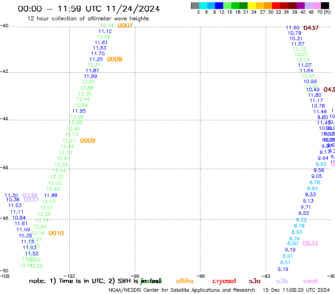Click the wave height value 8.22

pyautogui.click(x=301, y=220)
